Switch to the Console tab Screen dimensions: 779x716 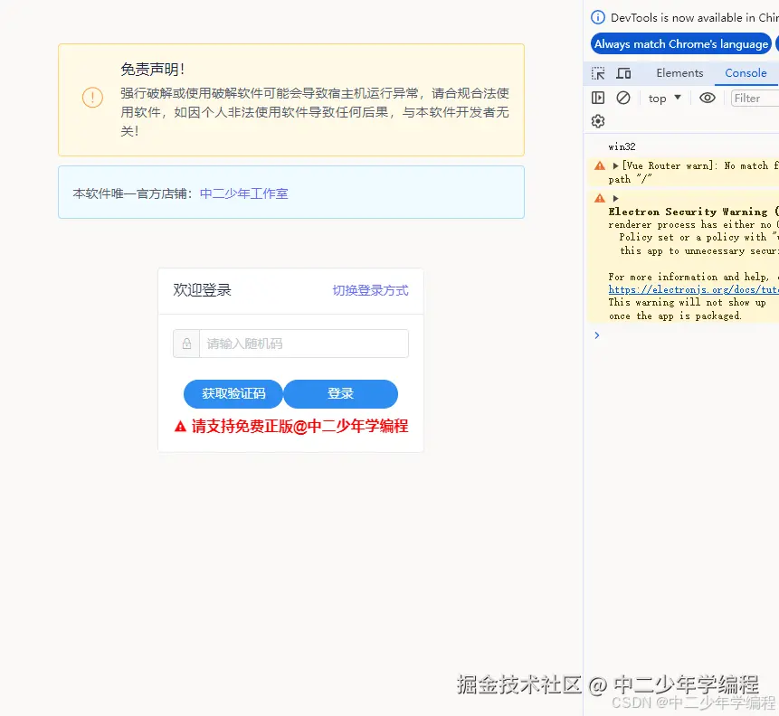point(745,73)
